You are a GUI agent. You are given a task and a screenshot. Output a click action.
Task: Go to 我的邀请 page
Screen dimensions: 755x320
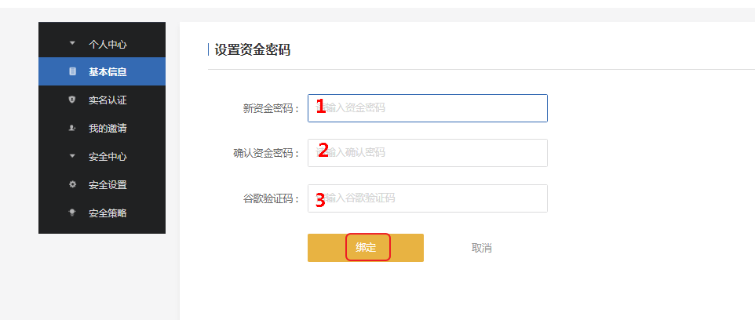coord(102,129)
